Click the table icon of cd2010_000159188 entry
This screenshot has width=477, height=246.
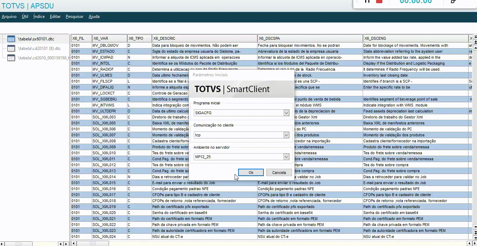click(11, 58)
